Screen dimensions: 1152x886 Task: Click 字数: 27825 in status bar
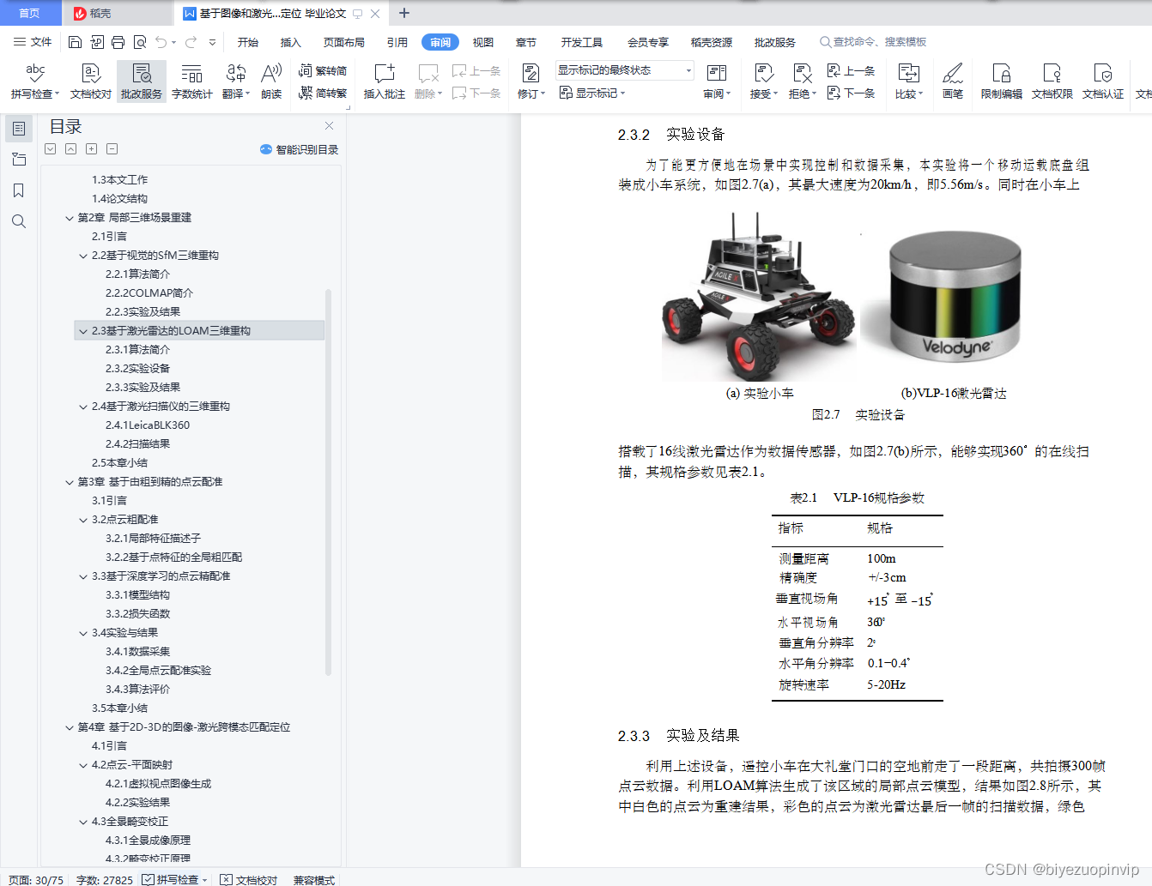pyautogui.click(x=105, y=879)
